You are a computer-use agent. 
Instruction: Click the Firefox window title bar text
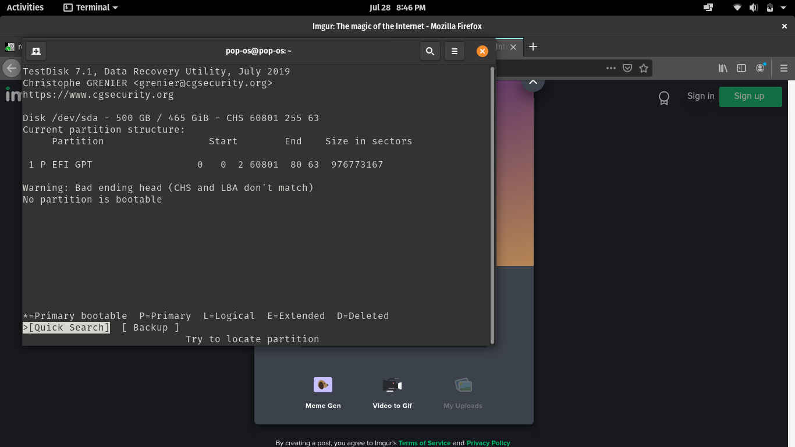click(x=397, y=26)
